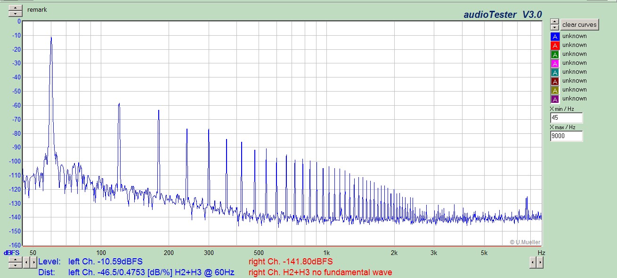Click the X max / Hz label
Image resolution: width=617 pixels, height=278 pixels.
tap(563, 127)
